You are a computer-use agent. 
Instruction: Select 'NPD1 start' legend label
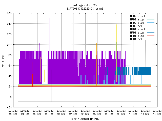click(138, 29)
